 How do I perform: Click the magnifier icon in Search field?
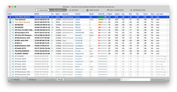point(122,80)
